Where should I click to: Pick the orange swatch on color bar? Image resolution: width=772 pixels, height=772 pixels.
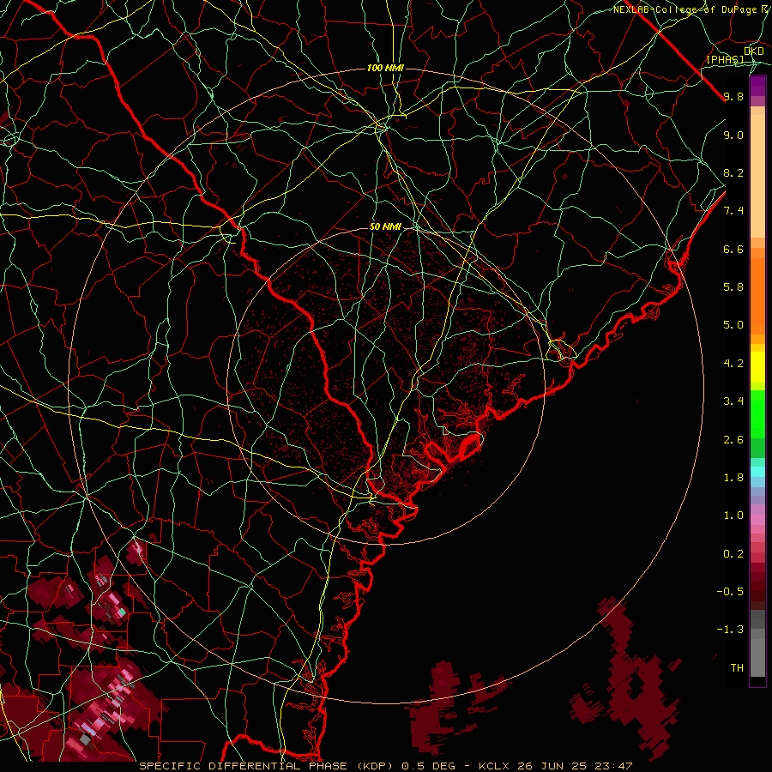(x=757, y=295)
